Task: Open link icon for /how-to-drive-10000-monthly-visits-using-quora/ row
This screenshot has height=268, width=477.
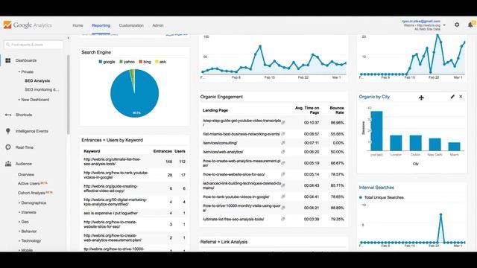Action: [x=283, y=208]
